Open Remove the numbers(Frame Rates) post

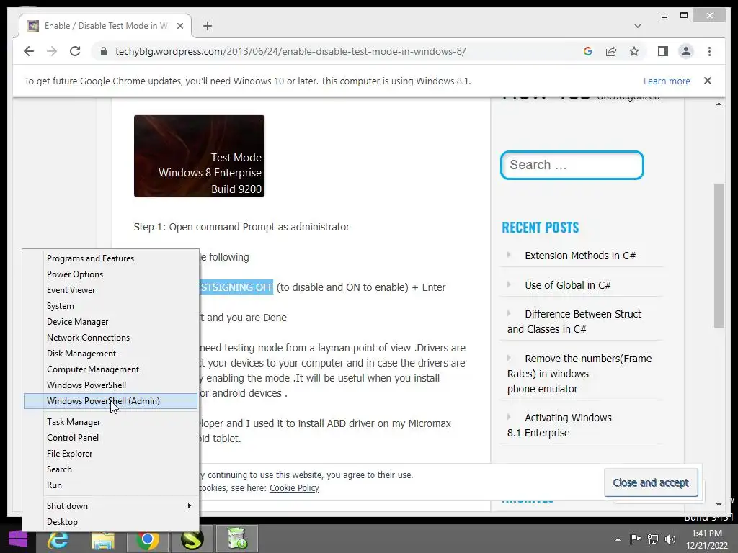579,374
